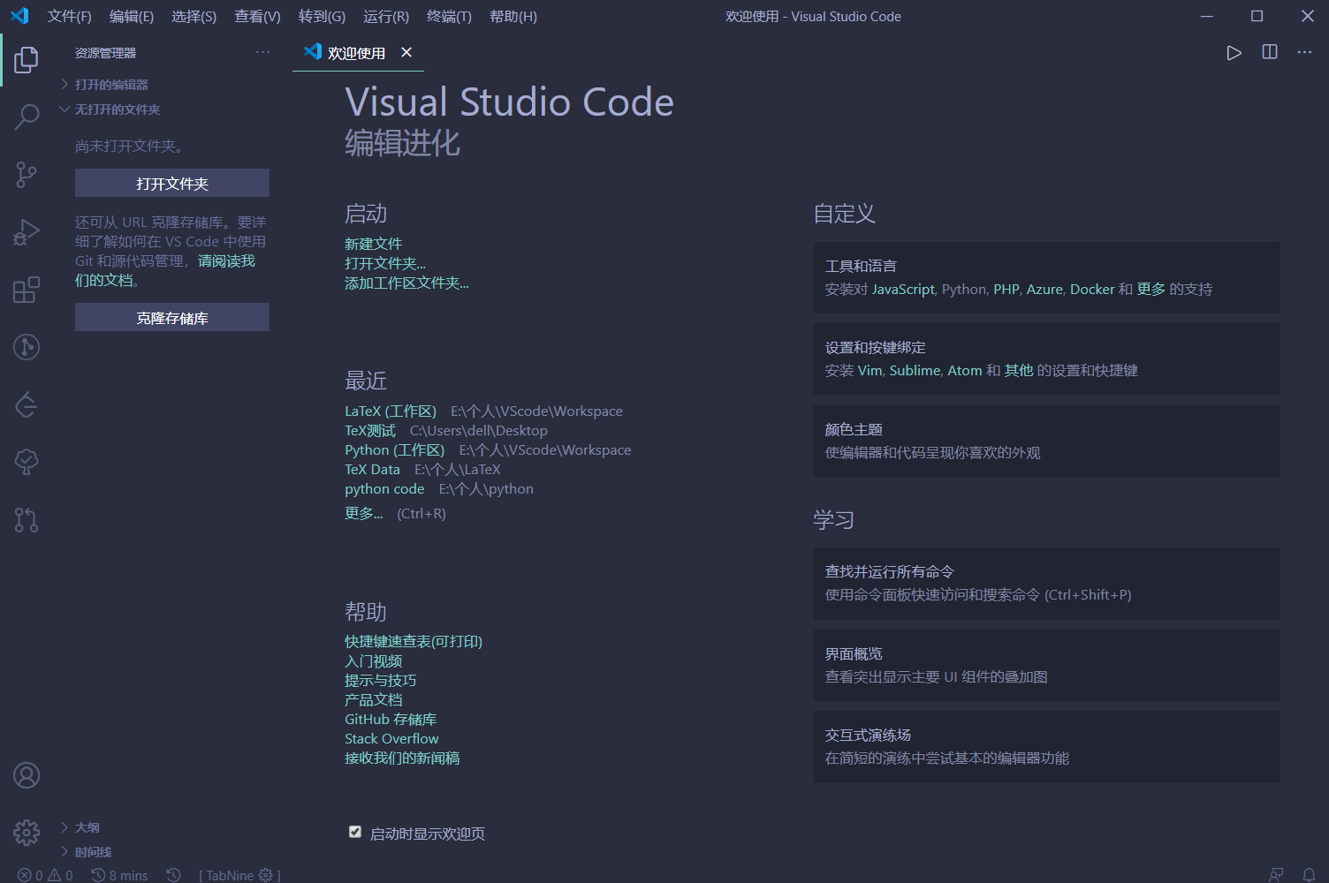The height and width of the screenshot is (883, 1329).
Task: Open the Git Graph circular branch icon
Action: click(27, 347)
